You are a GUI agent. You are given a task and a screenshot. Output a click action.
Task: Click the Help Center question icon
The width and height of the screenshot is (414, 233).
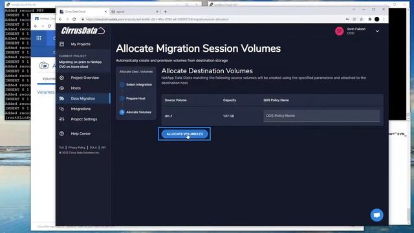[62, 134]
